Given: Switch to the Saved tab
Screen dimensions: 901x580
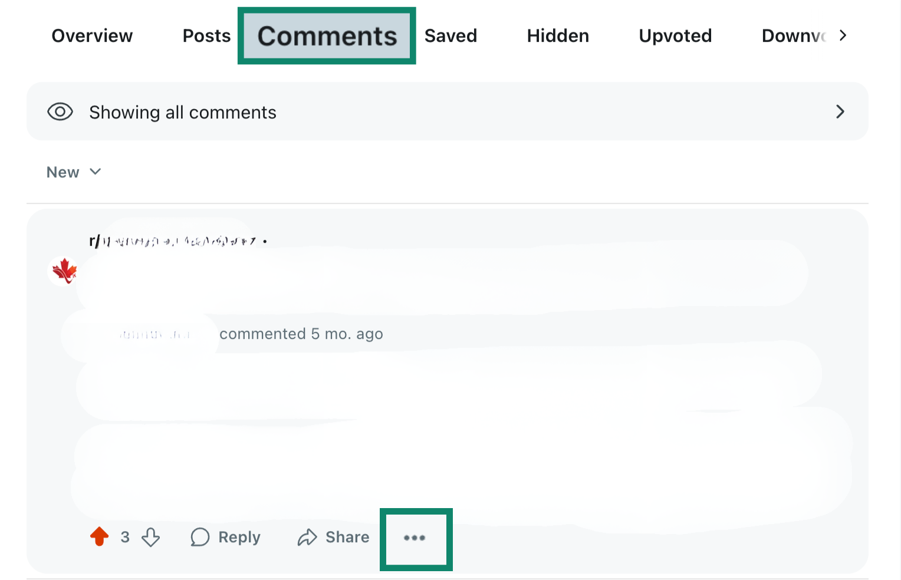Looking at the screenshot, I should [x=450, y=36].
